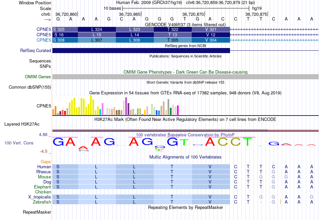Screen dimensions: 319x220
Task: Click the -4.5 PhyloP lower scale value
Action: tap(44, 151)
